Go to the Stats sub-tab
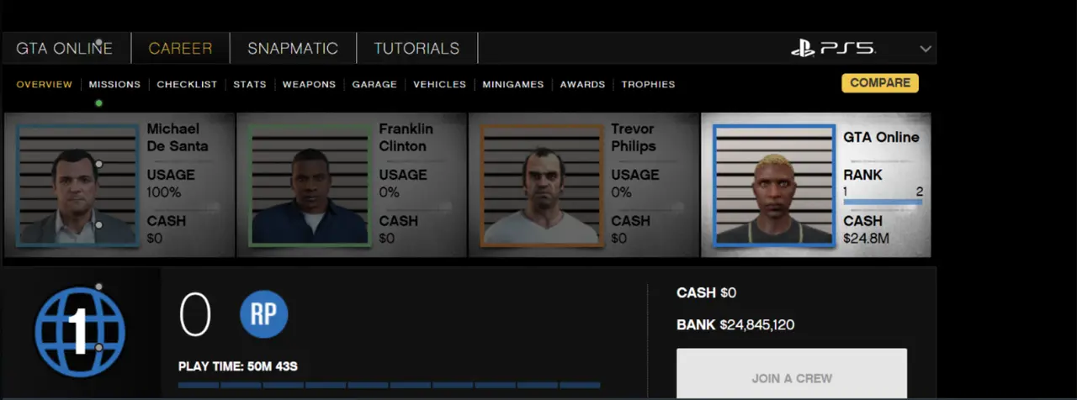 tap(250, 84)
